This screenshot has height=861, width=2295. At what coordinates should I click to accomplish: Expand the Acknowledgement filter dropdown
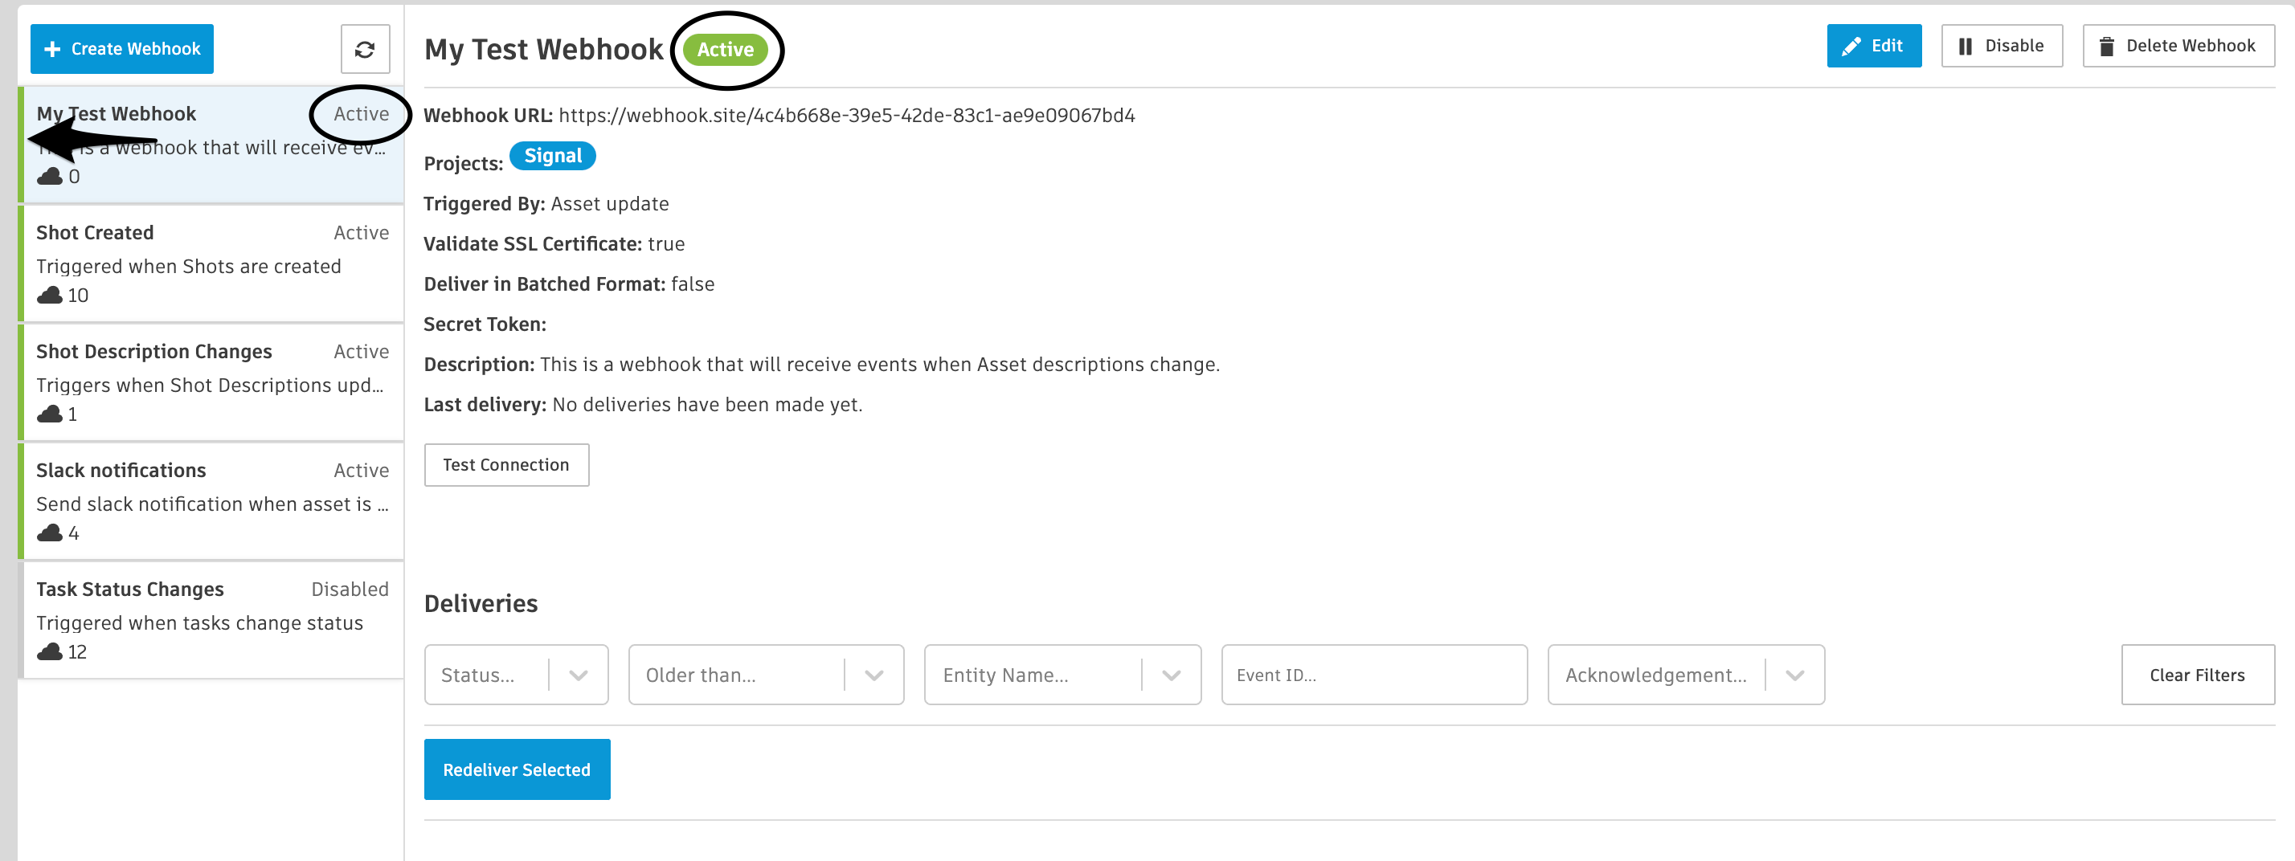tap(1686, 675)
